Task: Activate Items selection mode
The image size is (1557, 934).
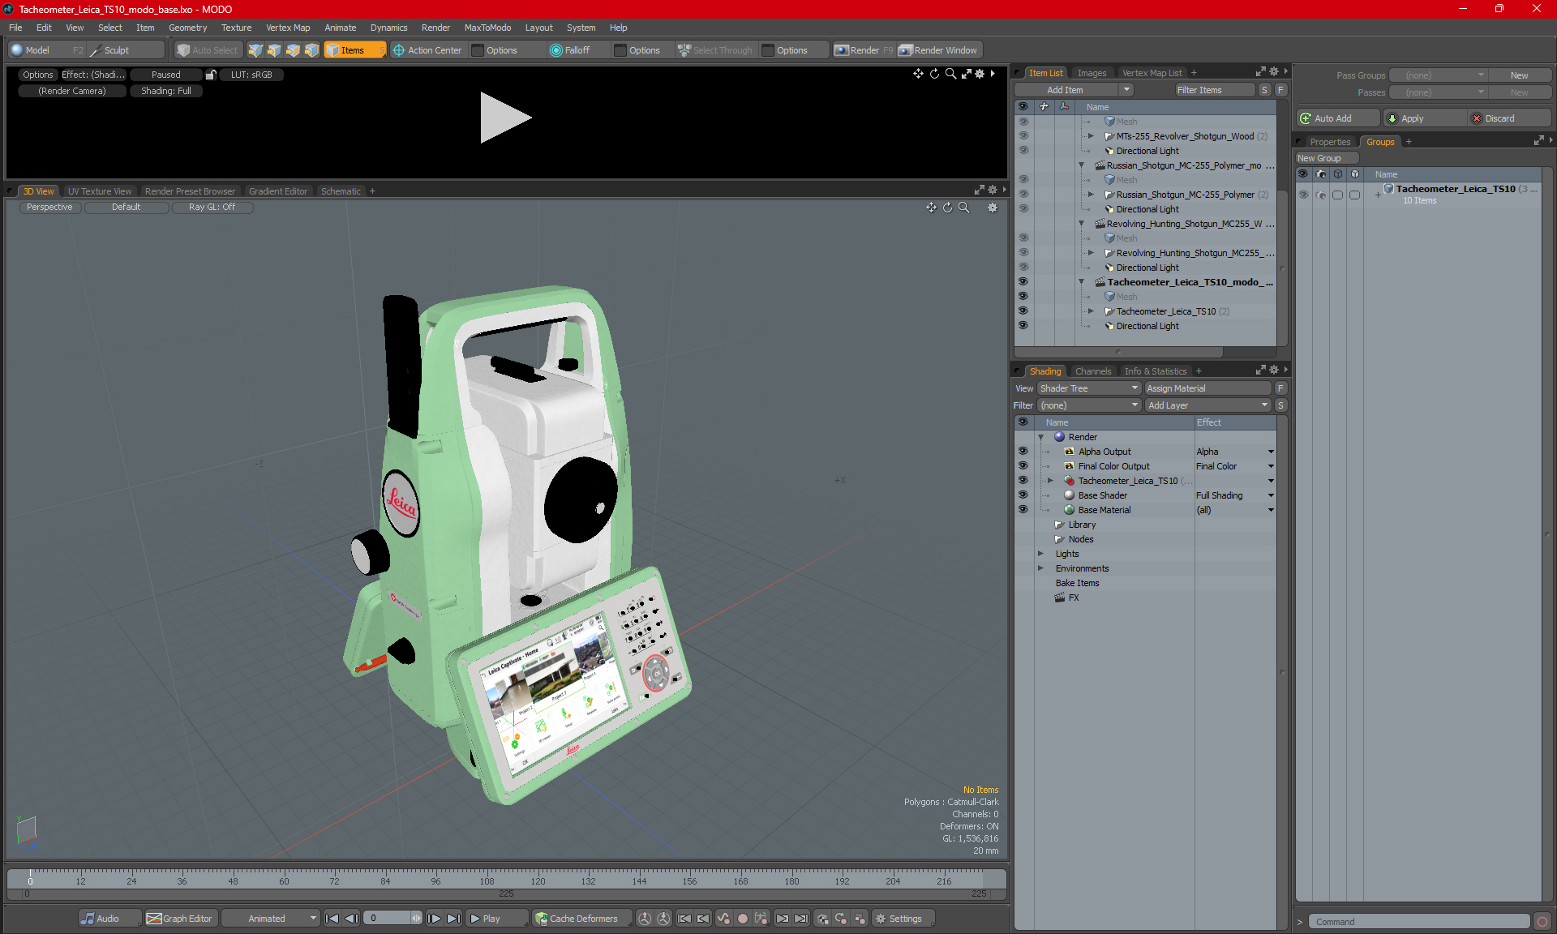Action: point(354,50)
